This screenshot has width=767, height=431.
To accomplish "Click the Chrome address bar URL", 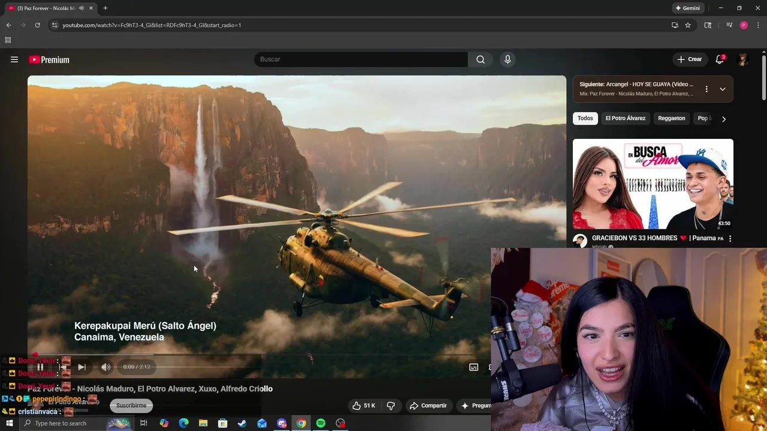I will click(x=152, y=25).
